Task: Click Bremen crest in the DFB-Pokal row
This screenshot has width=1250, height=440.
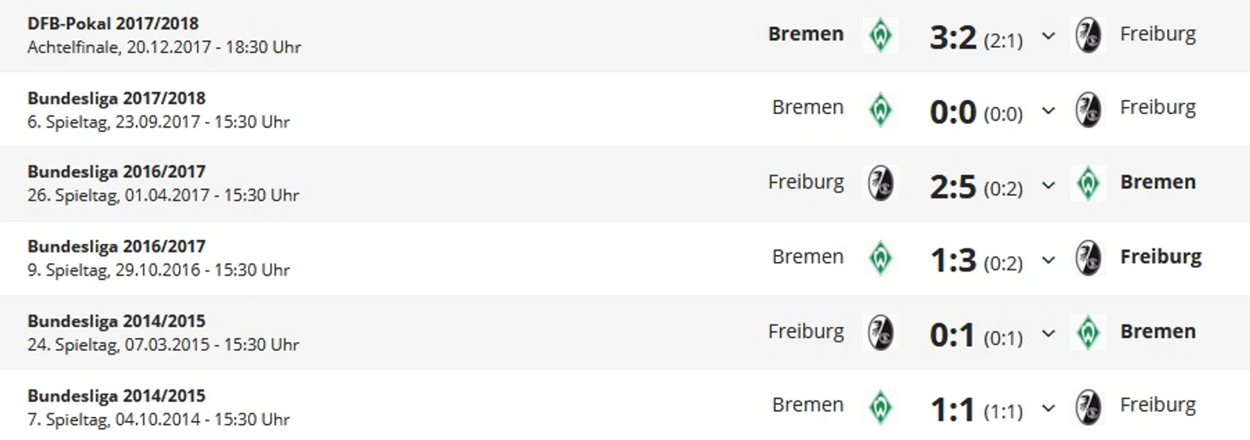Action: click(880, 35)
